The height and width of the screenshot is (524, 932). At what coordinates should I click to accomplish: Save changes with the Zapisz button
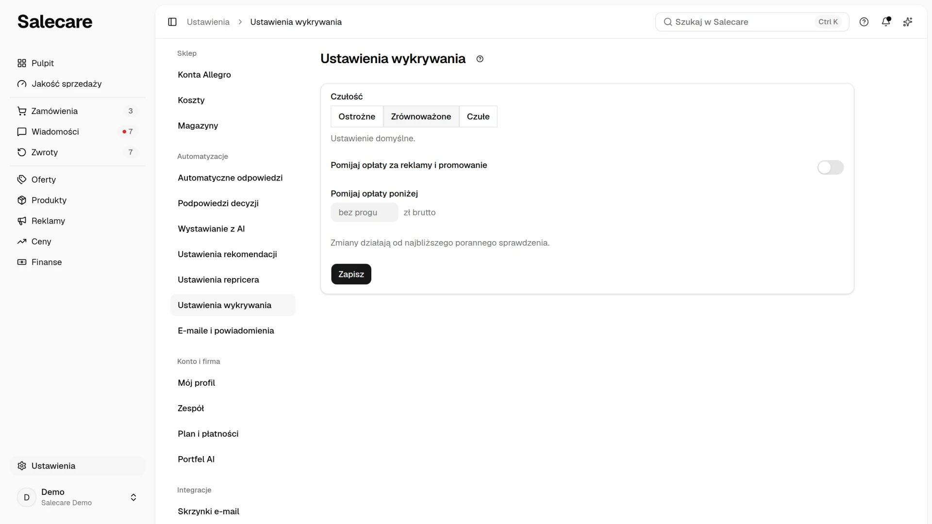(351, 274)
